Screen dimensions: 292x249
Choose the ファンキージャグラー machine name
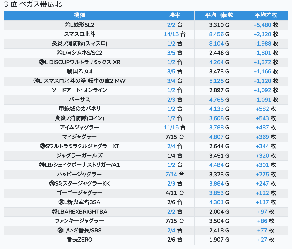tap(79, 221)
